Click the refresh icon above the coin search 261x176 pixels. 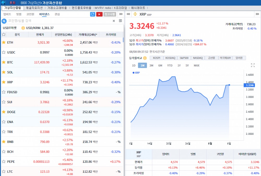click(92, 14)
